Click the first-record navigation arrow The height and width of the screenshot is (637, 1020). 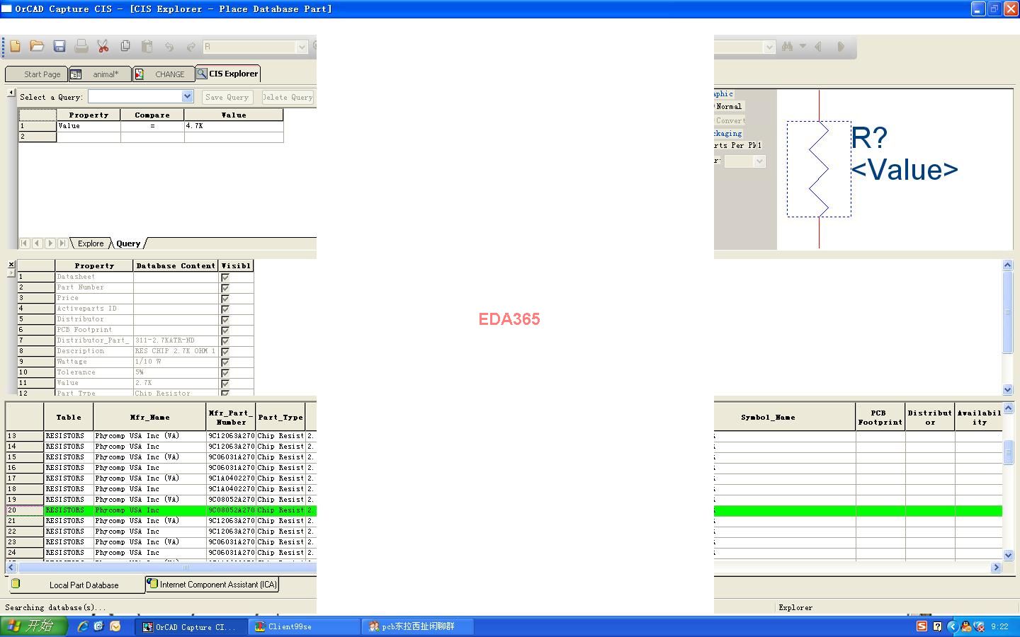pos(25,243)
